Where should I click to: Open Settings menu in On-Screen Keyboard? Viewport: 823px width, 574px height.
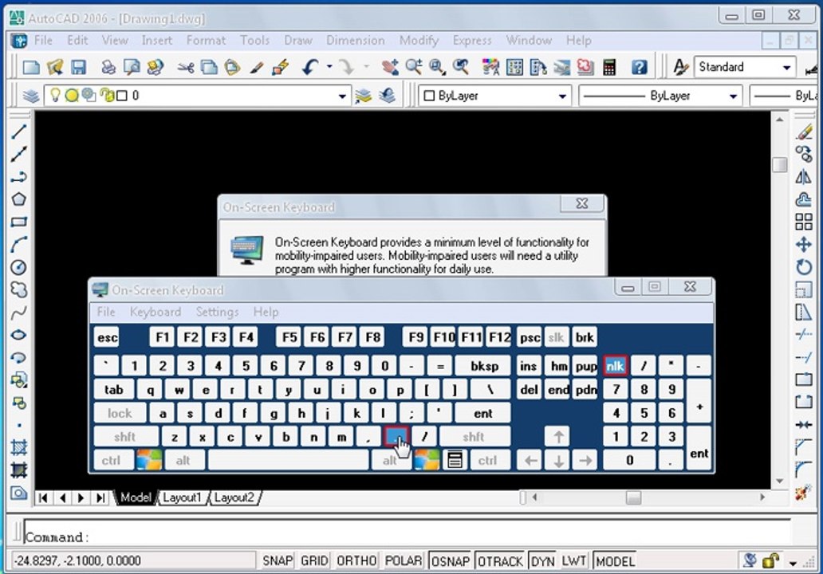[x=217, y=312]
